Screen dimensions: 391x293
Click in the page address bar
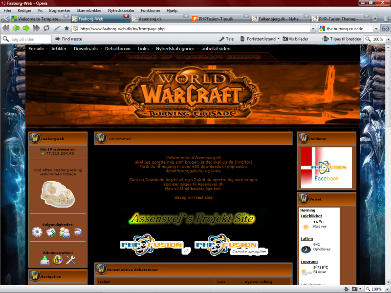click(x=195, y=29)
